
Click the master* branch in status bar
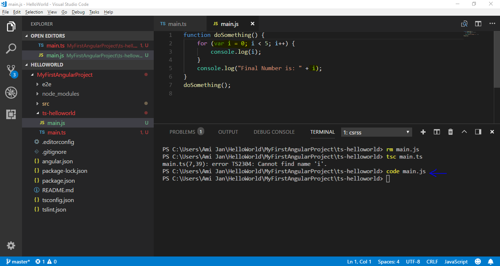18,262
